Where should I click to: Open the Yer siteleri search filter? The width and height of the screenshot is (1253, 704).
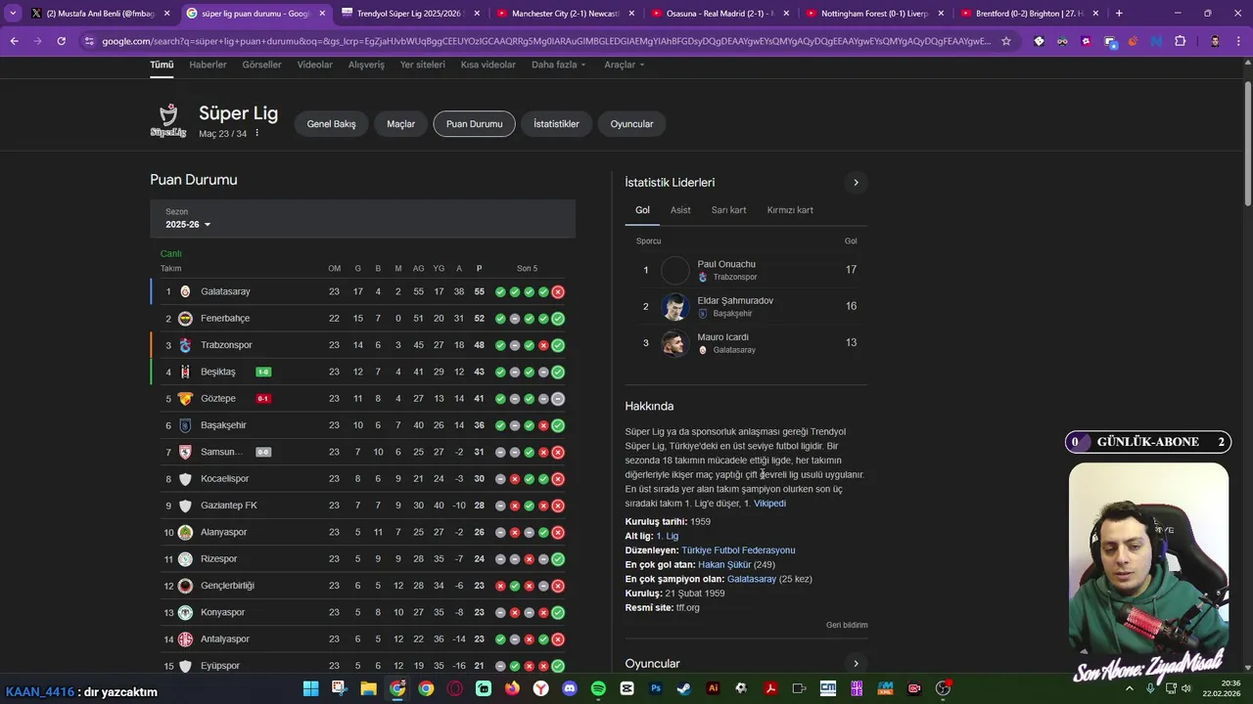coord(422,65)
